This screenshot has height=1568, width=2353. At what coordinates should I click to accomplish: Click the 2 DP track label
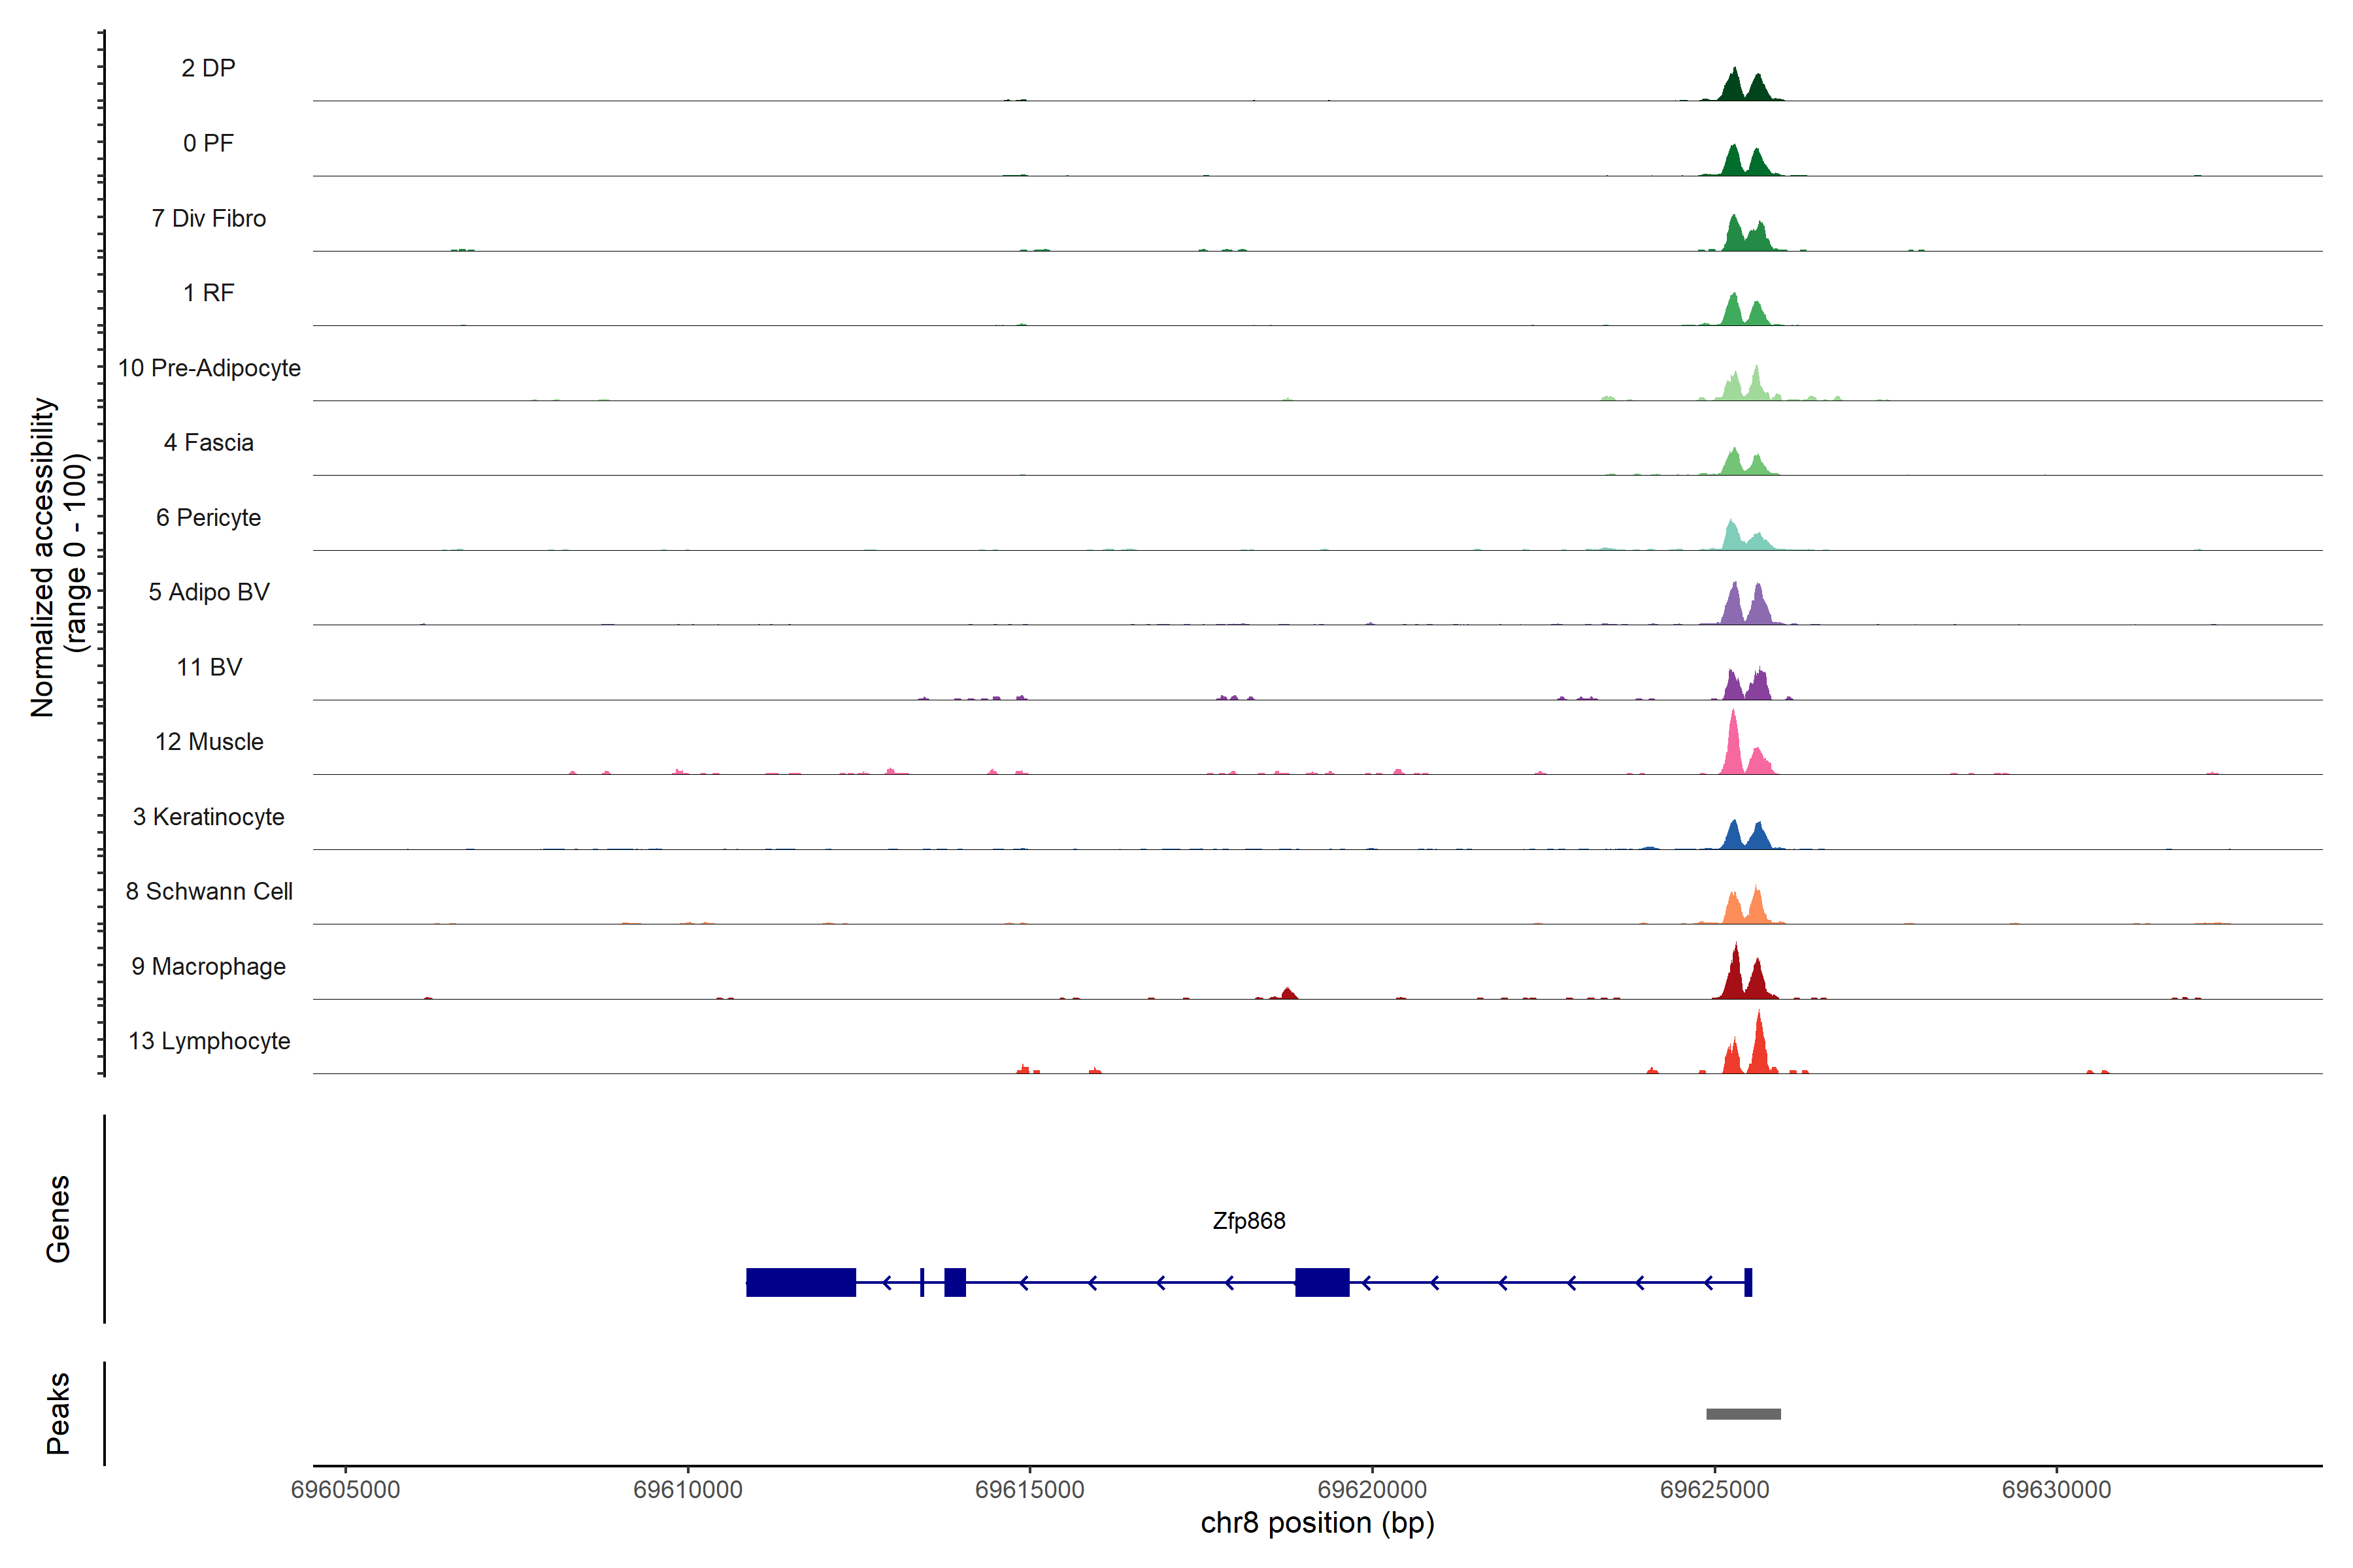click(208, 68)
